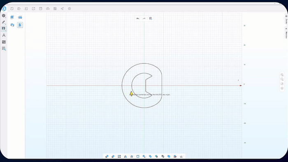
Task: Click the icon right of the redo arrow
Action: click(151, 19)
